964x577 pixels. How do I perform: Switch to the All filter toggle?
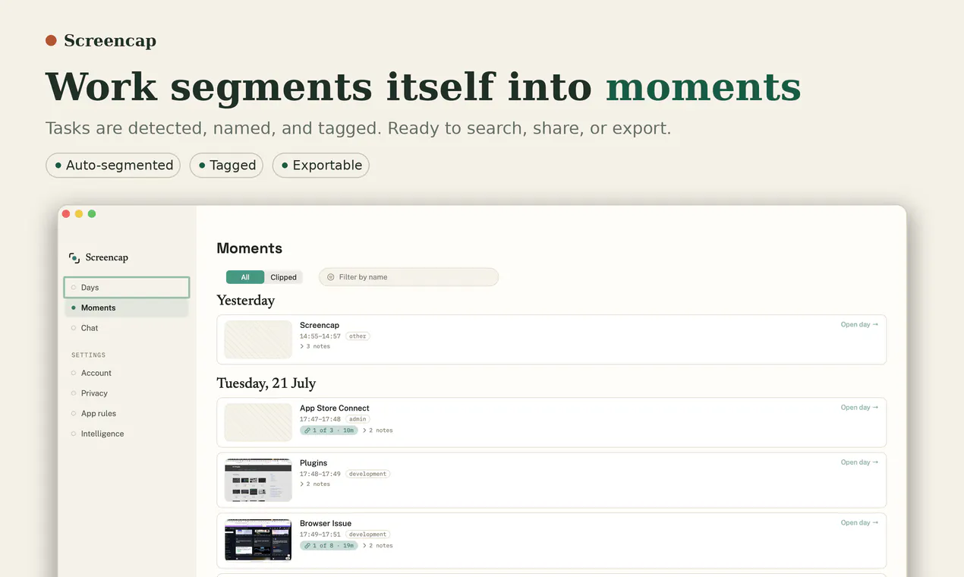tap(245, 277)
